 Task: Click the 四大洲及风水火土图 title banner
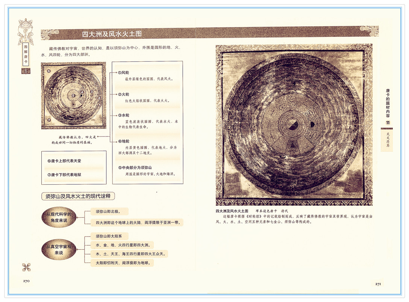coord(112,34)
